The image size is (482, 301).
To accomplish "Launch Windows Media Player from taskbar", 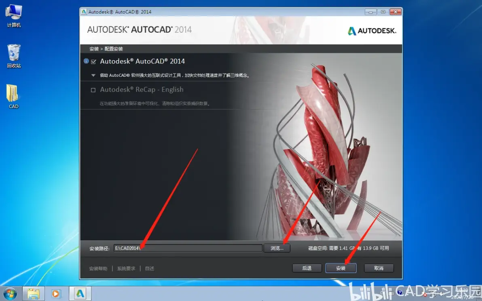I will point(56,294).
